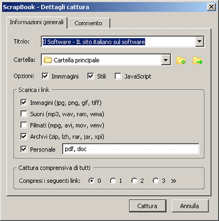Screen dimensions: 219x221
Task: Toggle the Immmagini options checkbox
Action: pos(45,76)
